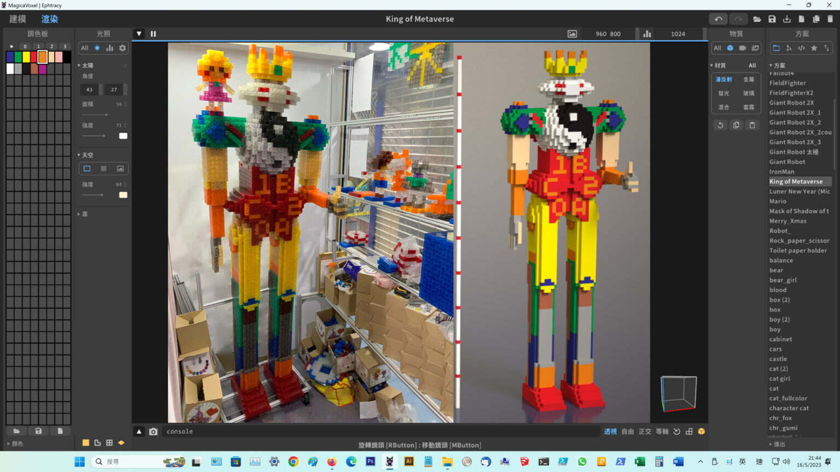Expand the 霧 fog section

79,214
